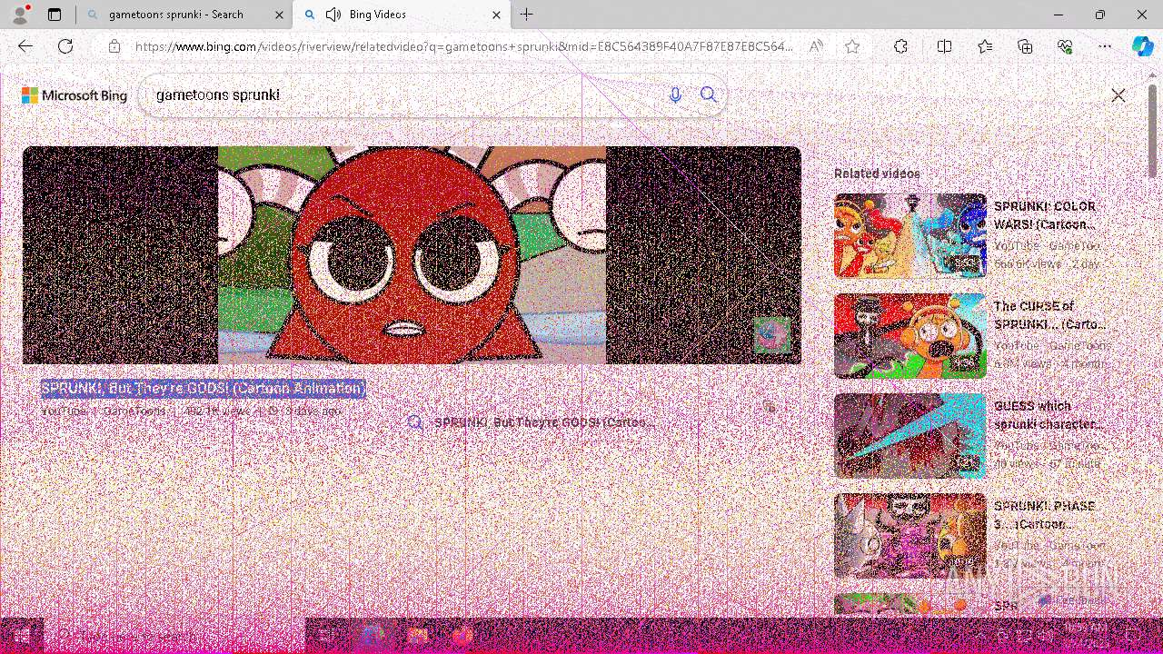Go to the Microsoft Bing home logo
This screenshot has height=654, width=1163.
pos(75,95)
